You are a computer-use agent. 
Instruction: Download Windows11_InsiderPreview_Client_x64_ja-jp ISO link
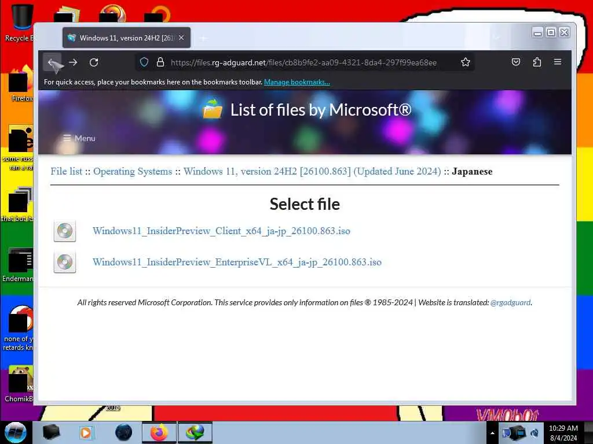point(221,231)
